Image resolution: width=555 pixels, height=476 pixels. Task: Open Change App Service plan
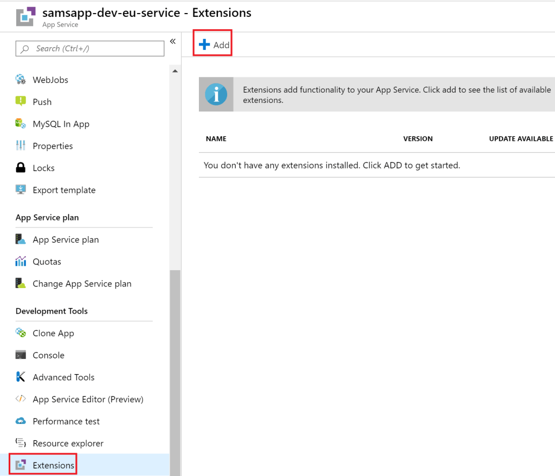pos(82,284)
